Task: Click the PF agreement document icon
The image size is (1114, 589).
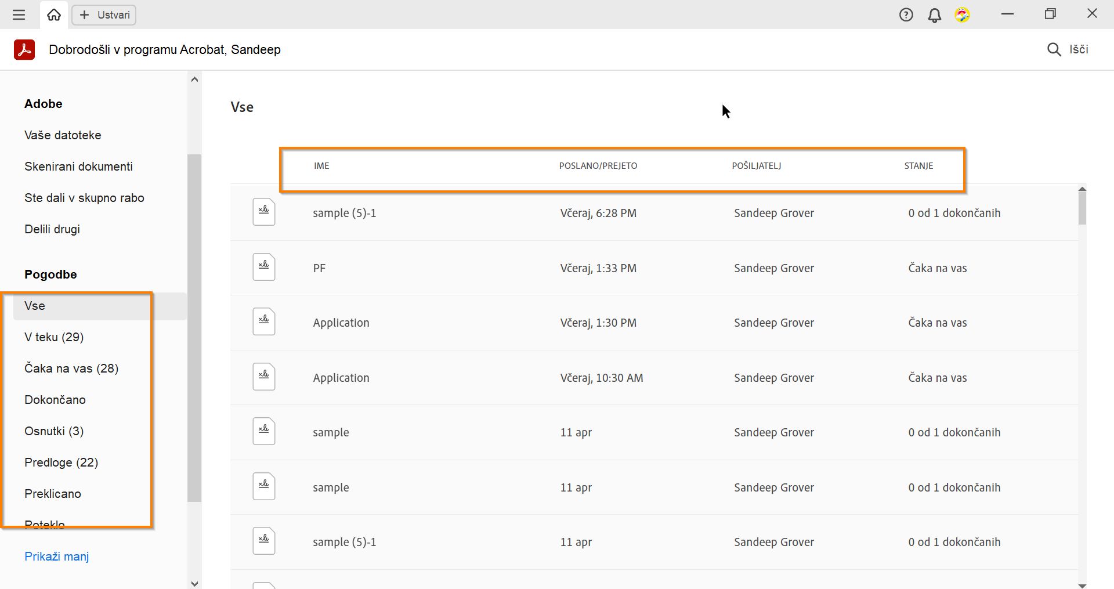Action: (264, 268)
